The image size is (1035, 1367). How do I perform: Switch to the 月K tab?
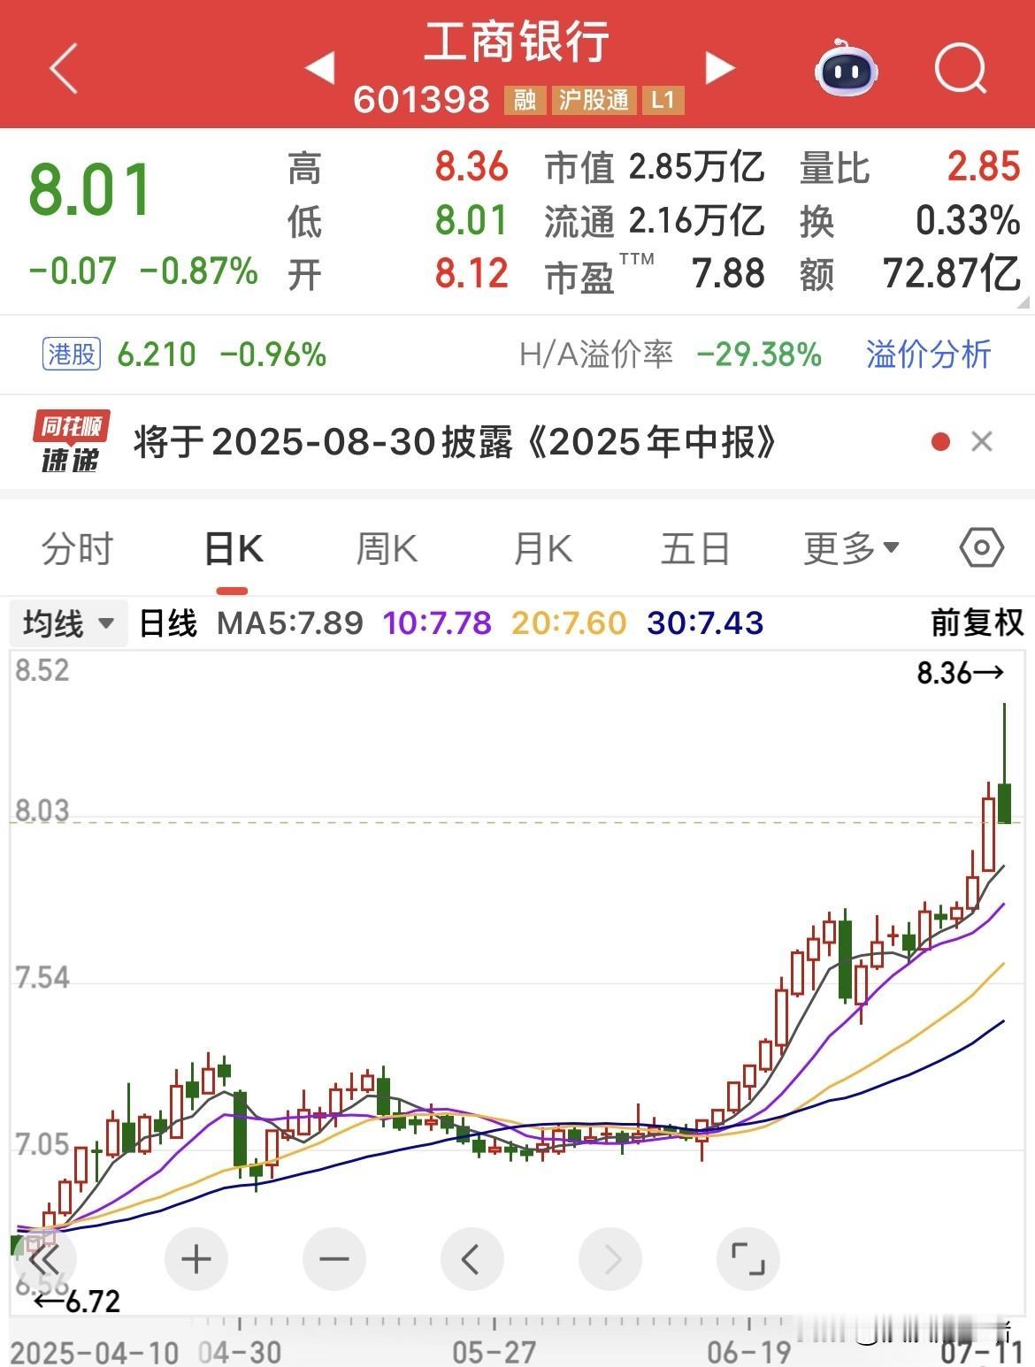click(542, 548)
